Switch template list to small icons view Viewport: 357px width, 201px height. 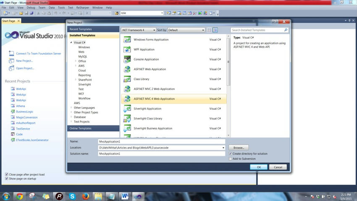tap(209, 30)
